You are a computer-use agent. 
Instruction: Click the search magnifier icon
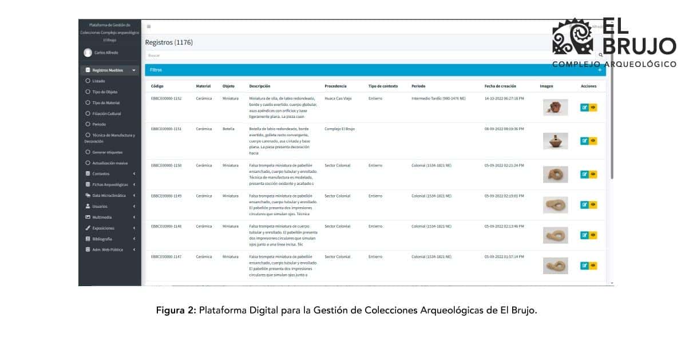(599, 56)
